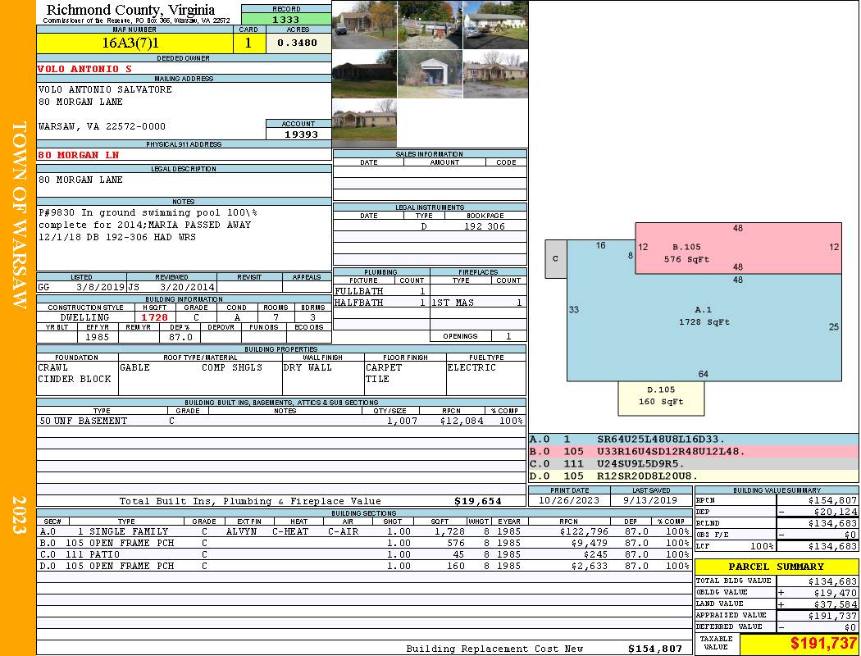Click the 50 UNF BASEMENT built-in row

pos(281,421)
